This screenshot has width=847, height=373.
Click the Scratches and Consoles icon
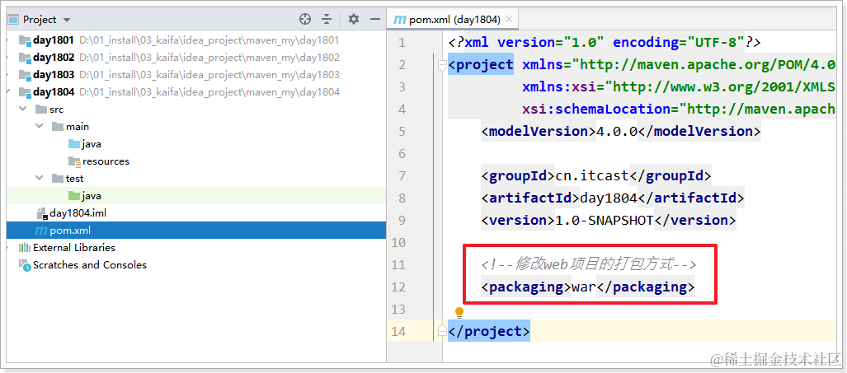[24, 264]
